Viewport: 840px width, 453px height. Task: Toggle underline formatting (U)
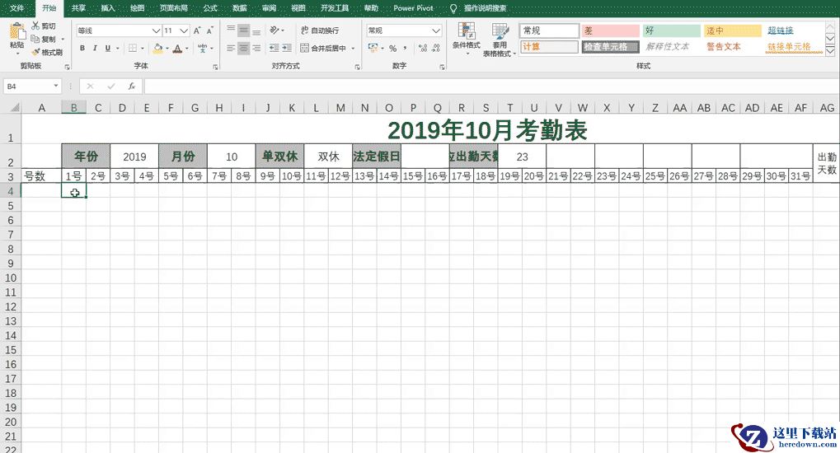point(108,49)
